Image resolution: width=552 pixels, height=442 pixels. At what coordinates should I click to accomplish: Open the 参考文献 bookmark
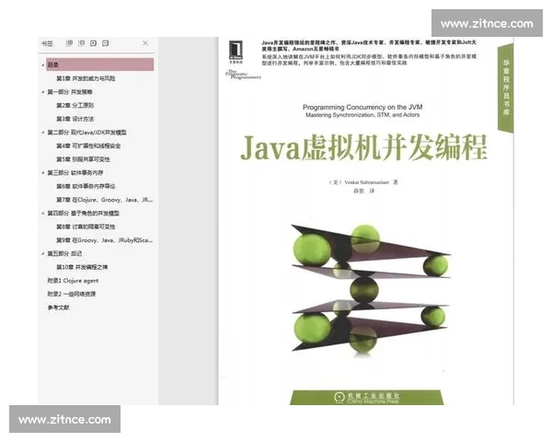[59, 306]
